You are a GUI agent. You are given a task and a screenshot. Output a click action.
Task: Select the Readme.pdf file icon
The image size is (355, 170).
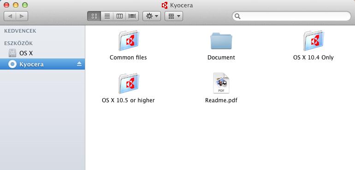[x=221, y=83]
